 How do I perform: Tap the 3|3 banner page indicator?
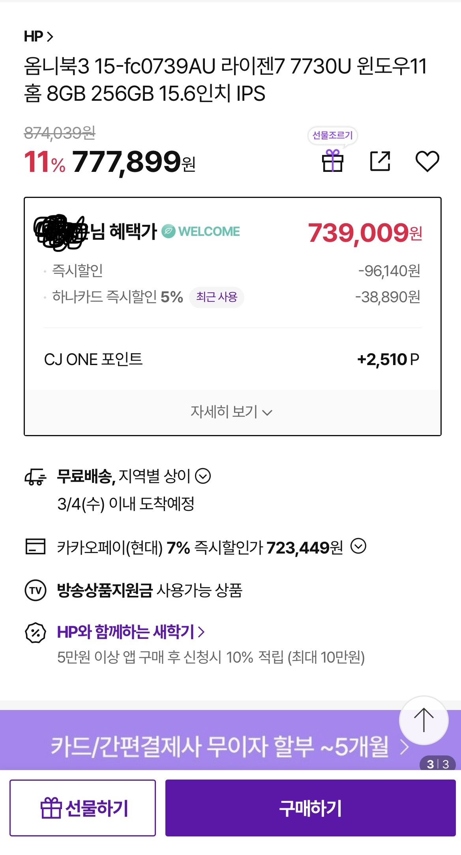point(438,764)
